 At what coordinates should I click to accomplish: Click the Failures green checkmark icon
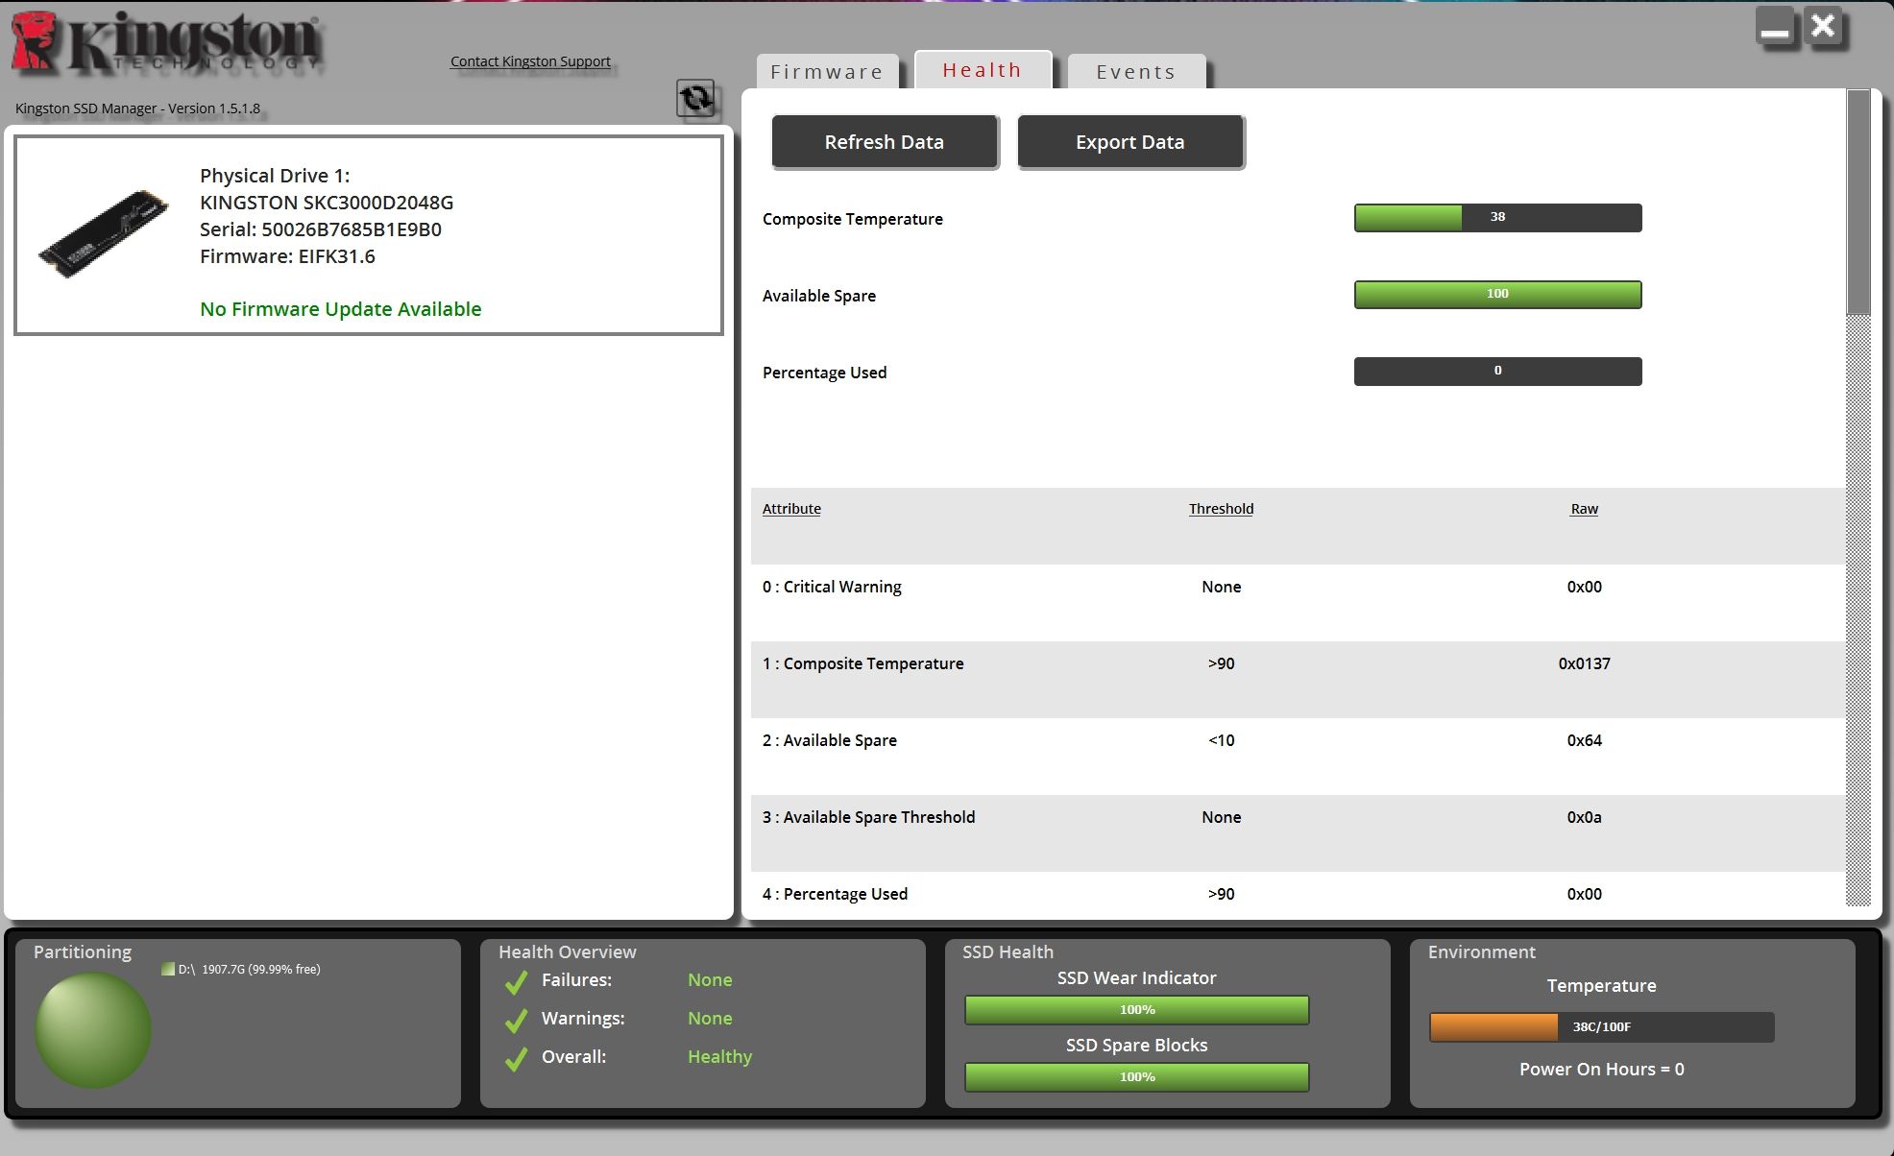tap(517, 981)
